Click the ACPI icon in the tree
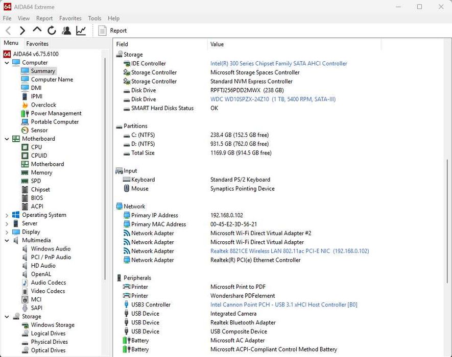This screenshot has width=452, height=357. [25, 207]
